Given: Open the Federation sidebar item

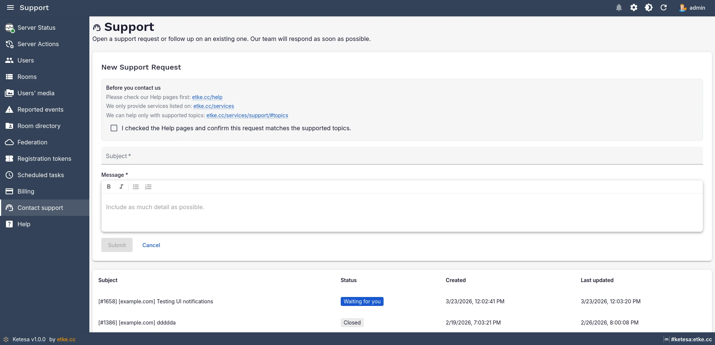Looking at the screenshot, I should [x=32, y=142].
